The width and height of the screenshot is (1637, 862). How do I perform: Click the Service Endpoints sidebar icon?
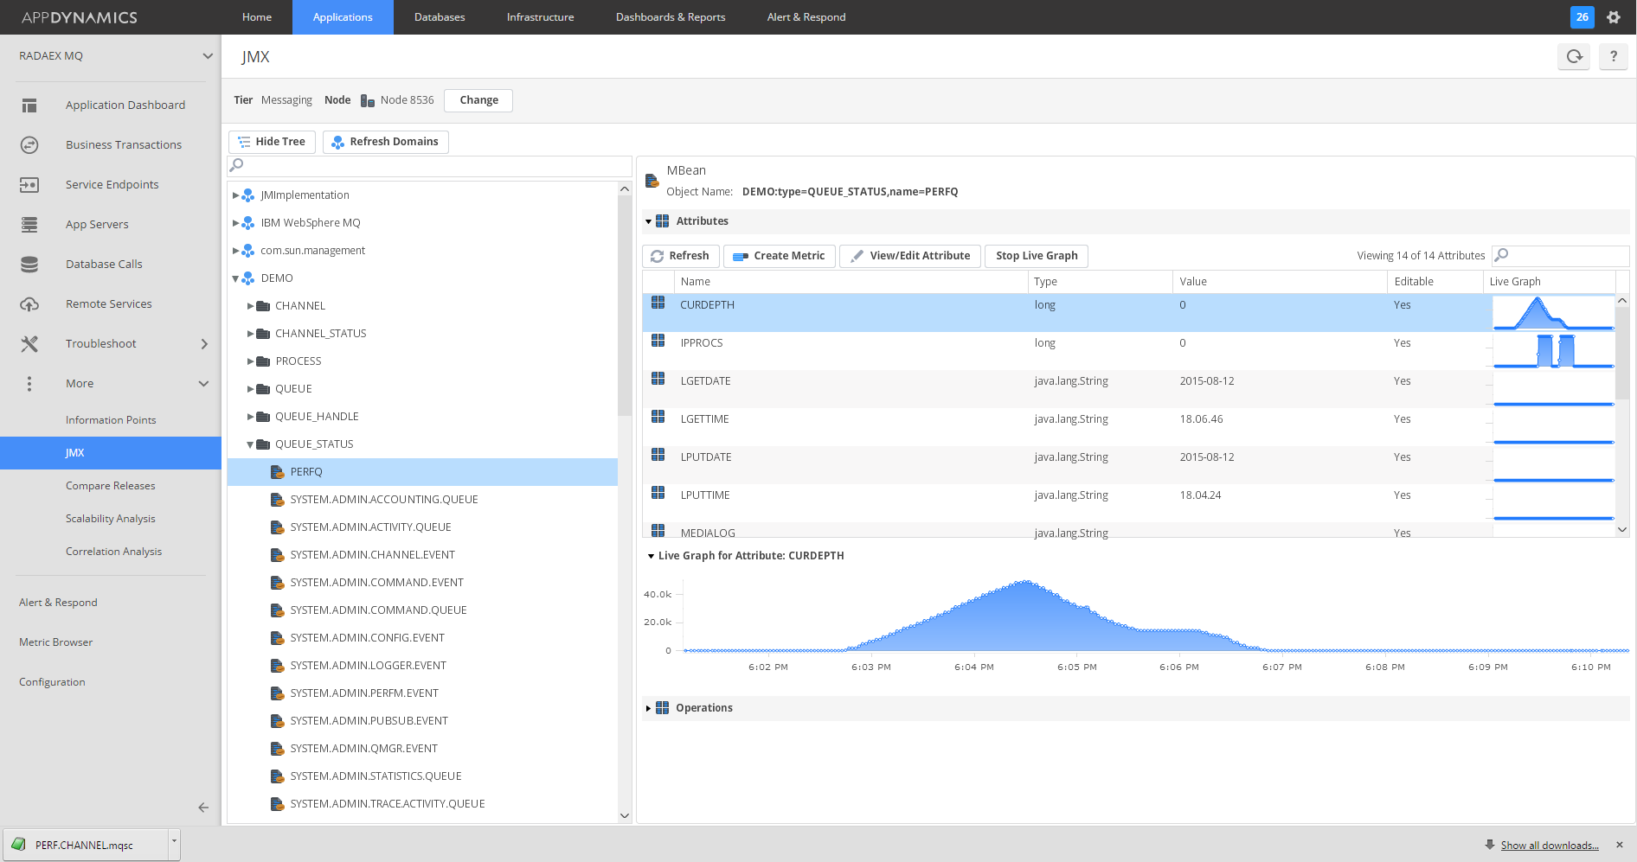29,185
